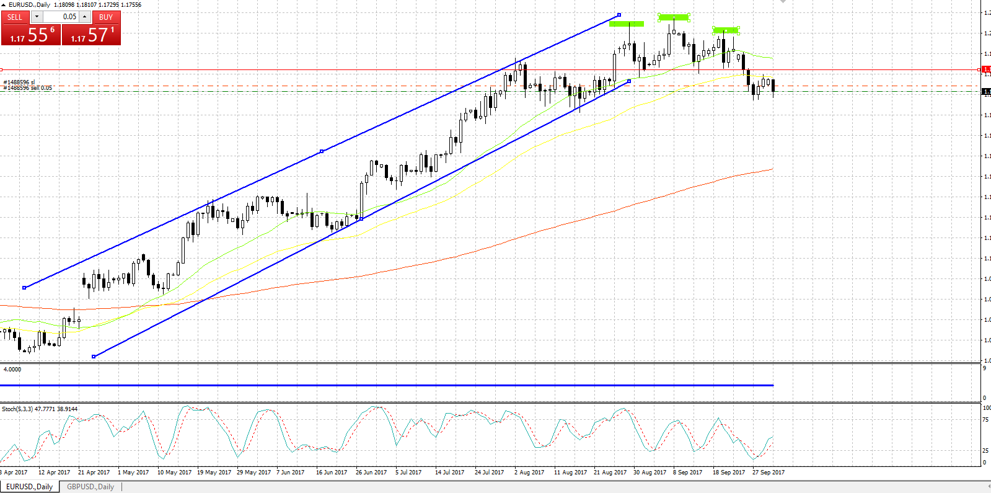Click the 12 Apr 2017 date label
This screenshot has height=493, width=991.
click(54, 472)
